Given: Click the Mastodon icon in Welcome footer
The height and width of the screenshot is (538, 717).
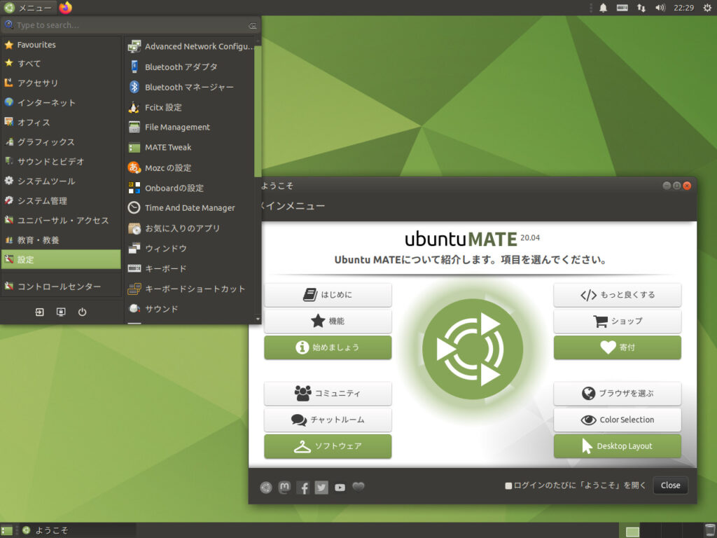Looking at the screenshot, I should click(284, 487).
